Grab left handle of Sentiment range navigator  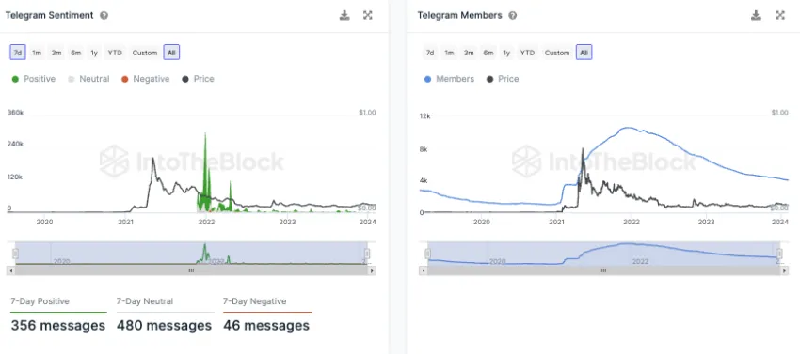click(x=15, y=254)
